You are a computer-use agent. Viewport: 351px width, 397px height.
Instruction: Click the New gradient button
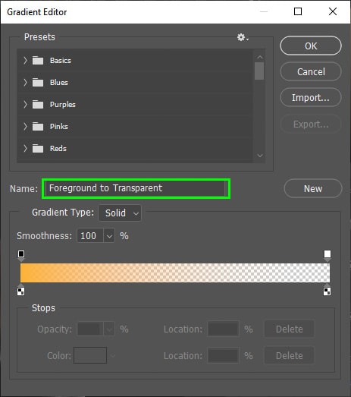pyautogui.click(x=313, y=188)
